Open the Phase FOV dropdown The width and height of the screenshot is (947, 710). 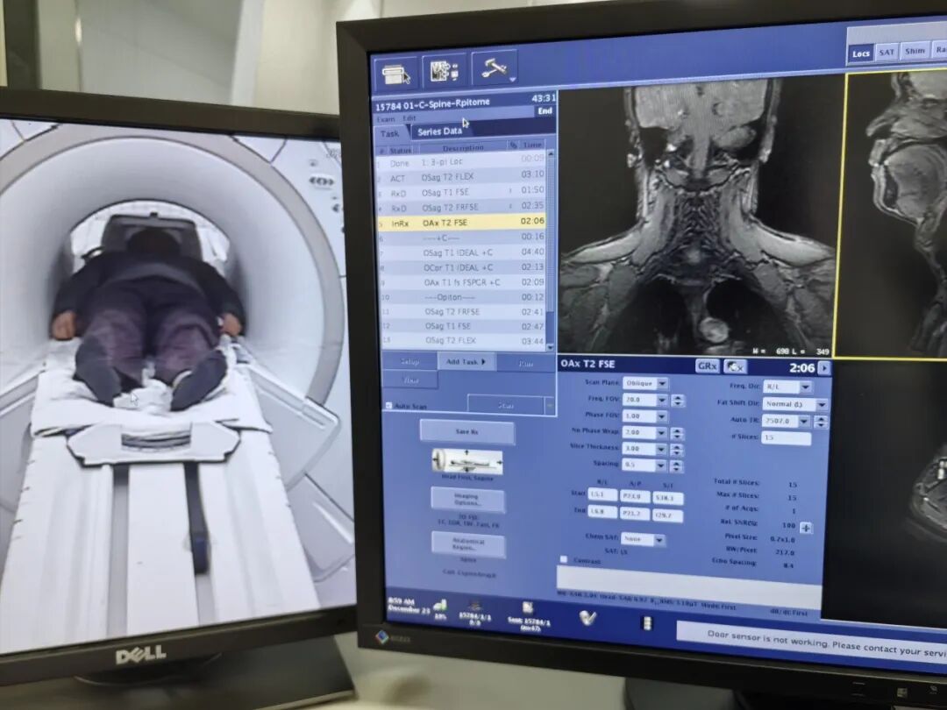pos(661,416)
